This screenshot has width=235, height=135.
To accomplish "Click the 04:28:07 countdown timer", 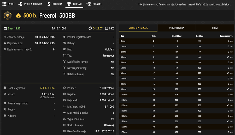I will click(98, 28).
